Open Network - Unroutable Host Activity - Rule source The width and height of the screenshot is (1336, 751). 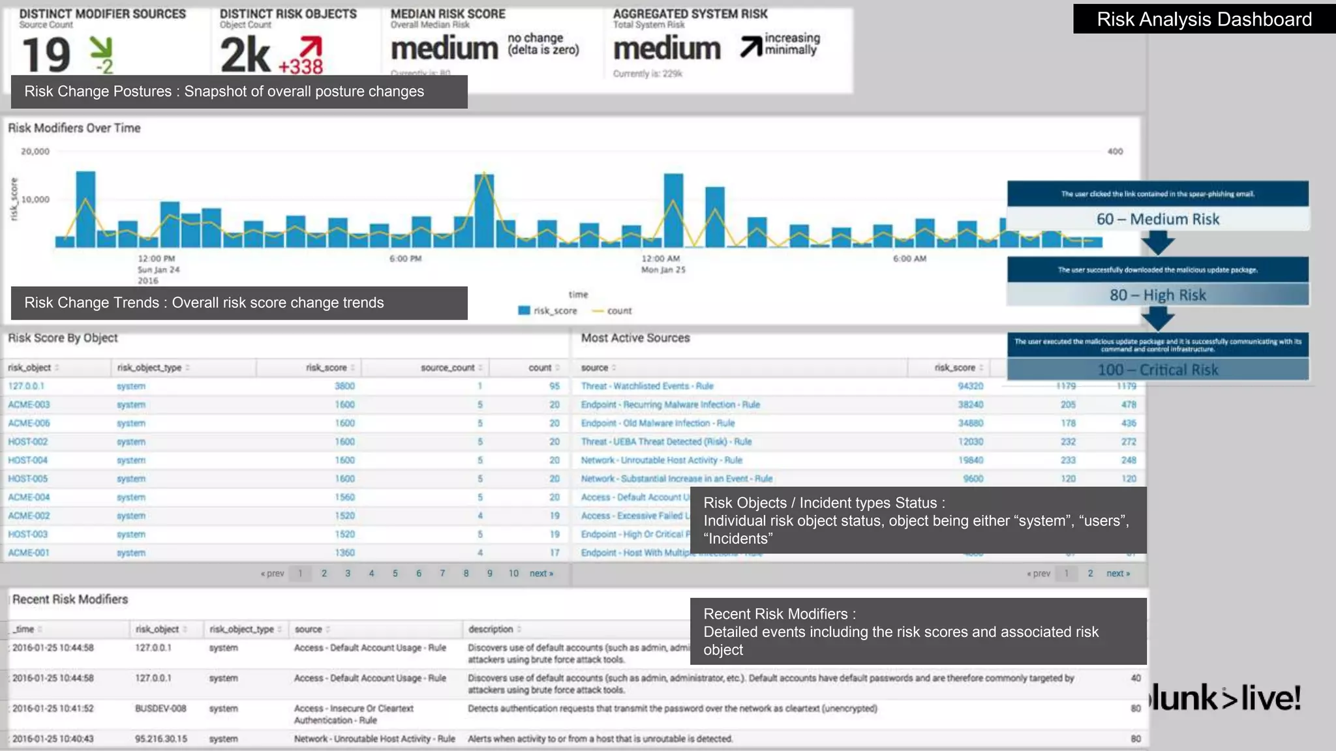(661, 460)
